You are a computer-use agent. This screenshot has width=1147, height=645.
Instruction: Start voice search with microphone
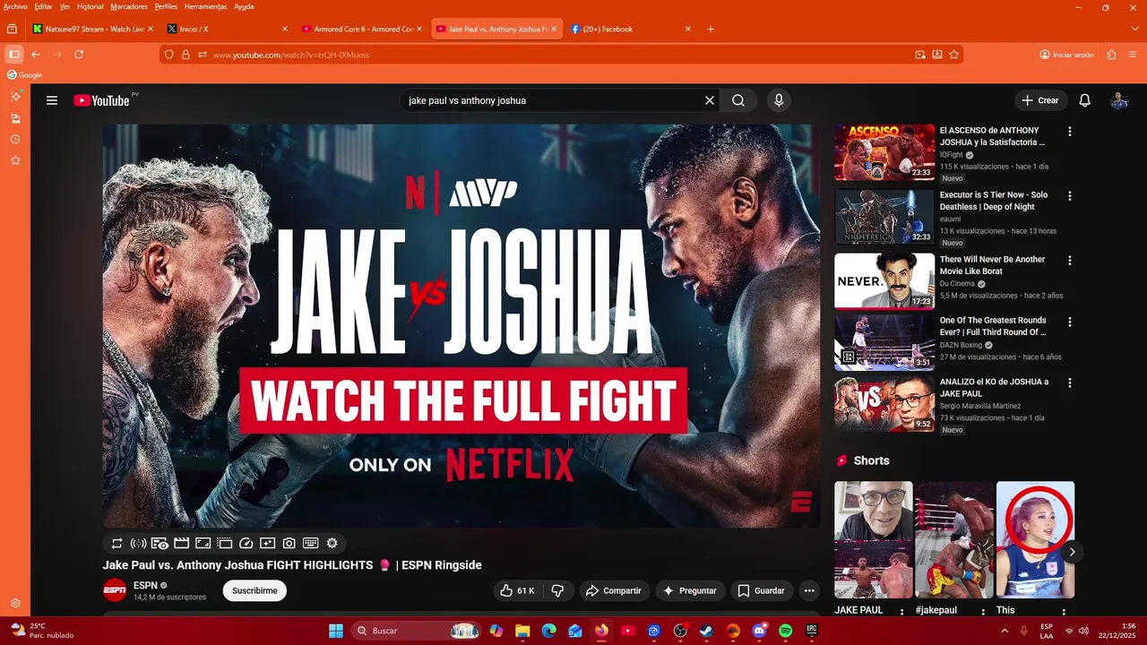(x=779, y=100)
